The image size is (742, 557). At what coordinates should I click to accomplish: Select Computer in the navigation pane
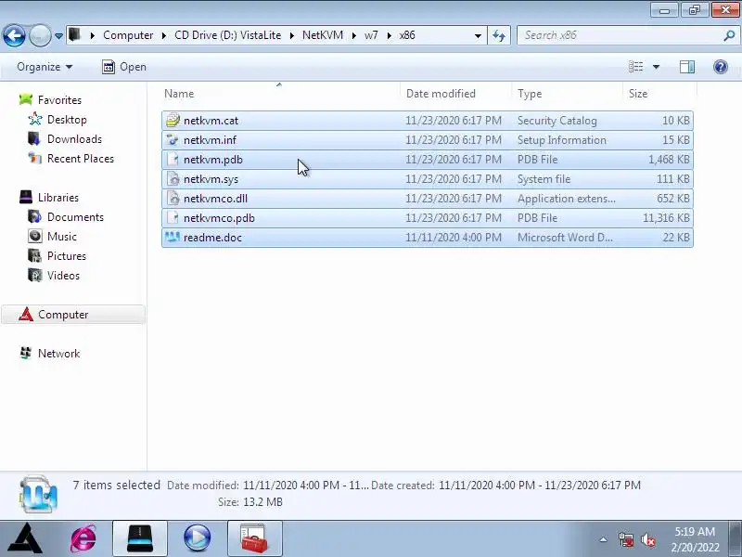[x=73, y=315]
